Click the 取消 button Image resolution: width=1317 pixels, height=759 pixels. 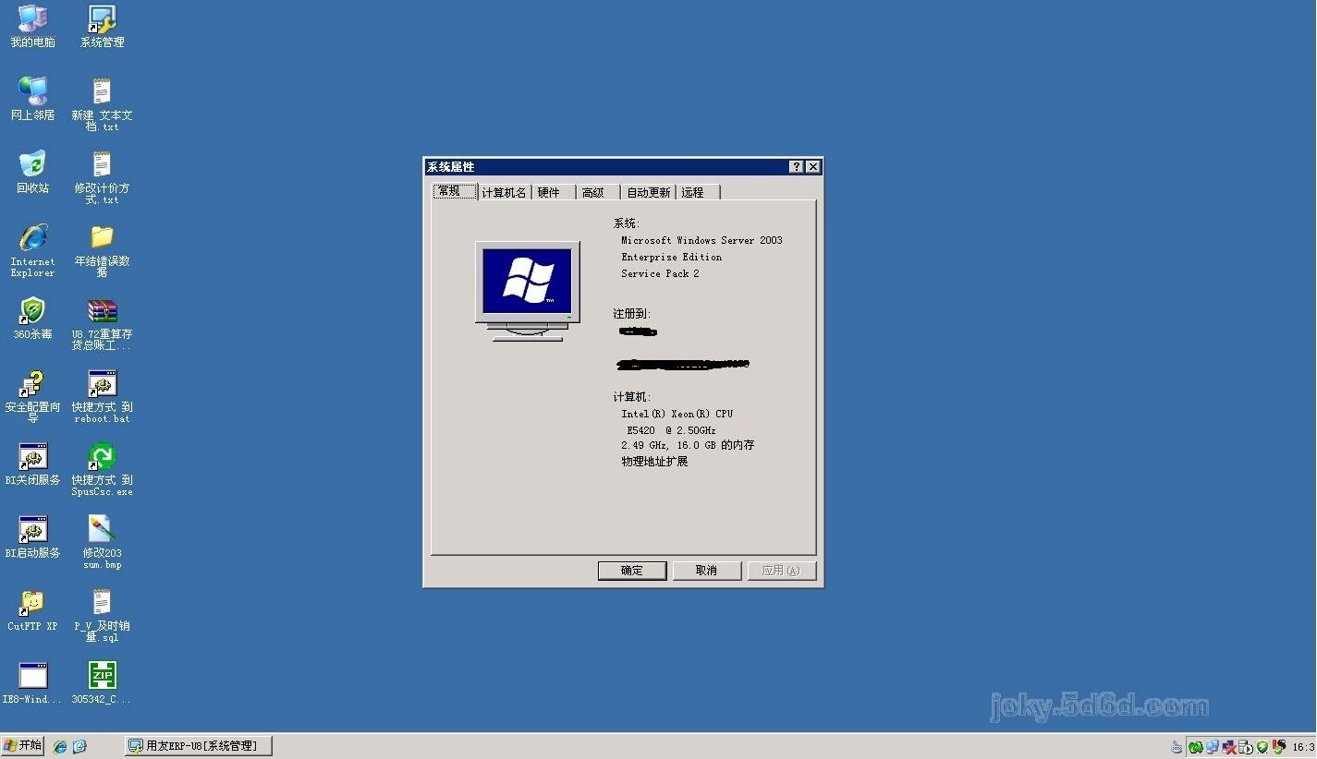pyautogui.click(x=707, y=571)
